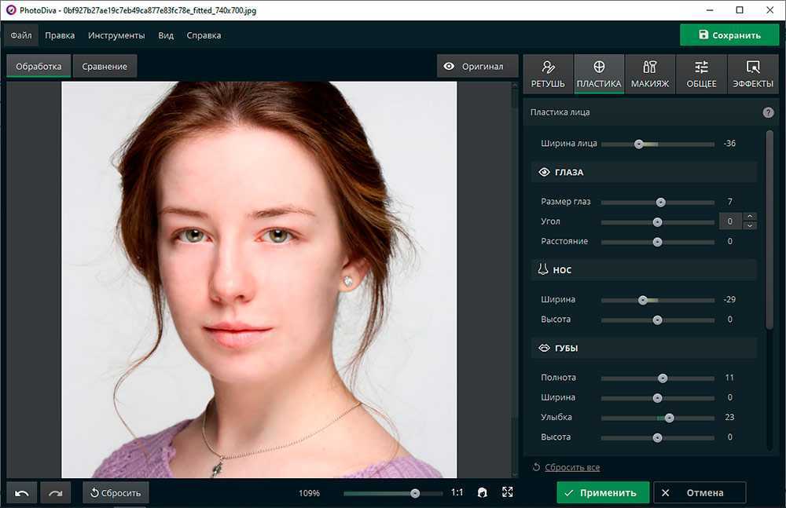Open the Инструменты menu
This screenshot has width=786, height=508.
point(116,35)
